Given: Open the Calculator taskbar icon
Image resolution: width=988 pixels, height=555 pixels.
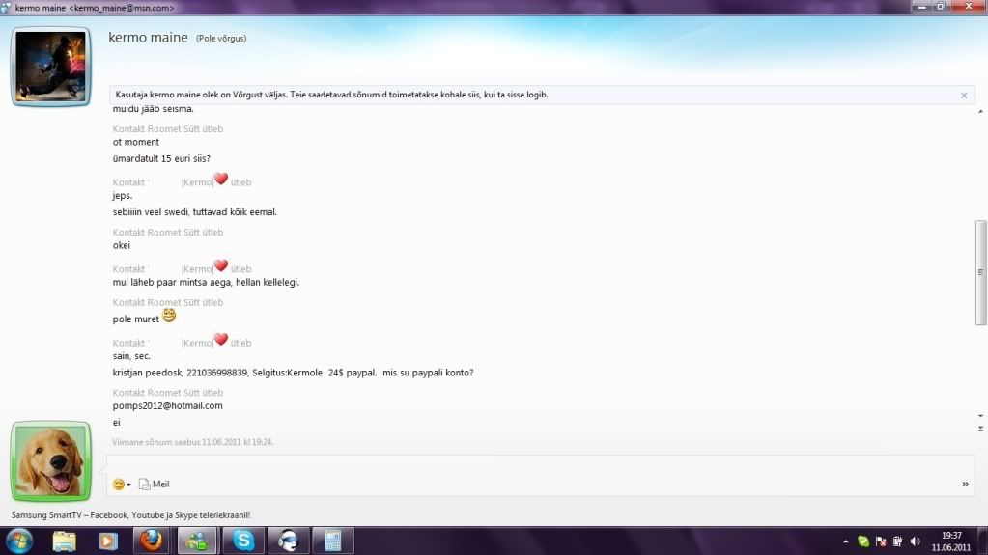Looking at the screenshot, I should [332, 541].
